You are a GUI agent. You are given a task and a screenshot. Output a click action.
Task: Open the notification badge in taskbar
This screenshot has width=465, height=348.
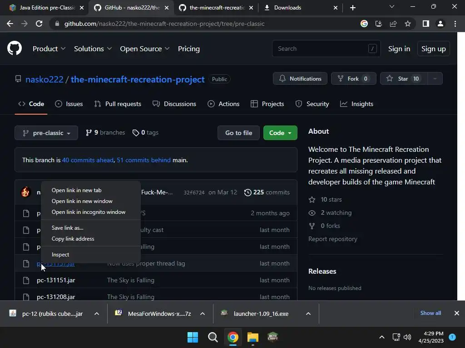click(452, 337)
